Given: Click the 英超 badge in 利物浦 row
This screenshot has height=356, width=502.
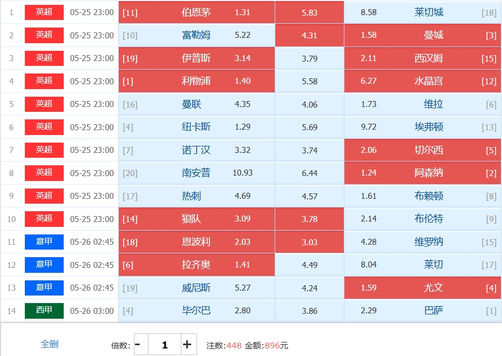Looking at the screenshot, I should (x=44, y=80).
